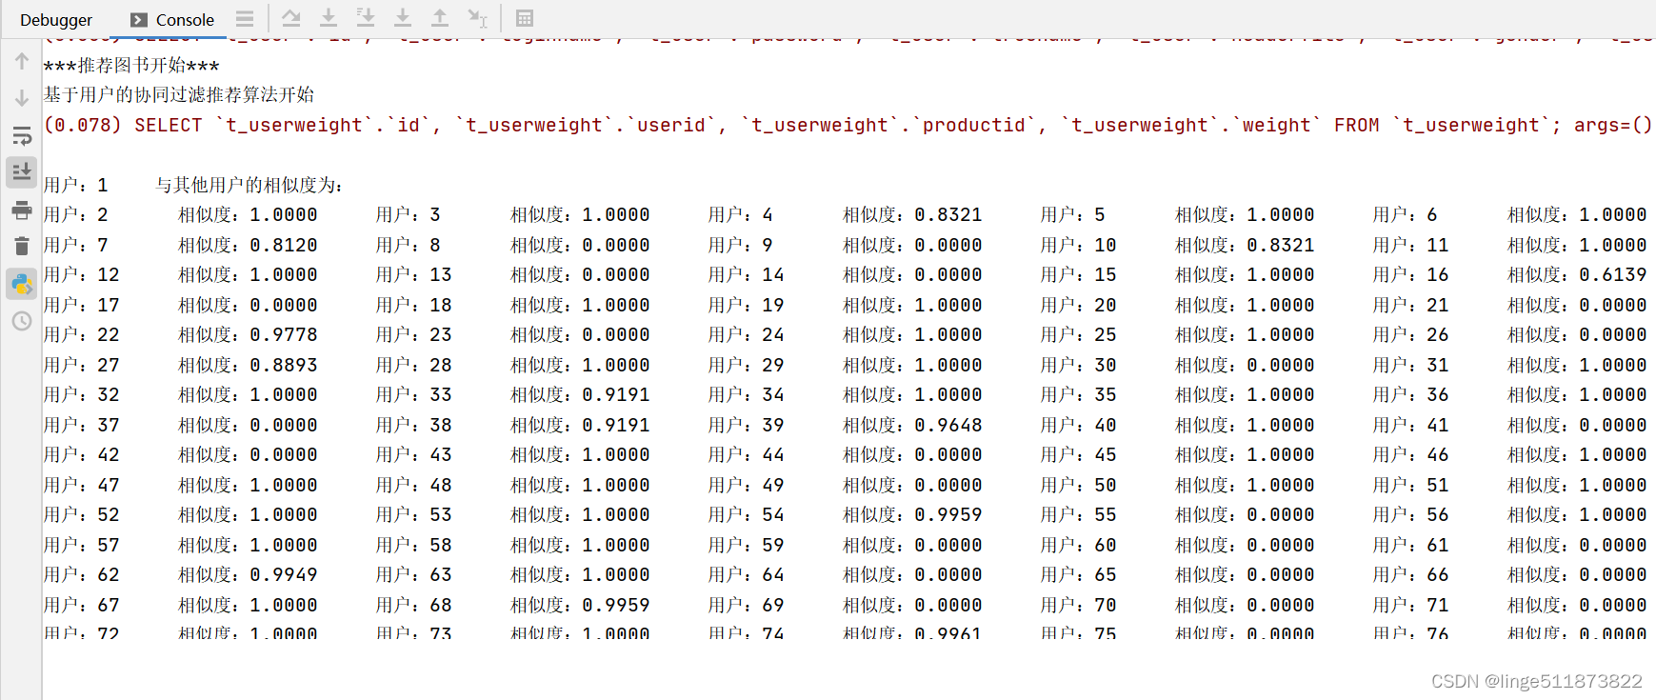The height and width of the screenshot is (700, 1656).
Task: Click the '用户: 44' entry
Action: [746, 454]
